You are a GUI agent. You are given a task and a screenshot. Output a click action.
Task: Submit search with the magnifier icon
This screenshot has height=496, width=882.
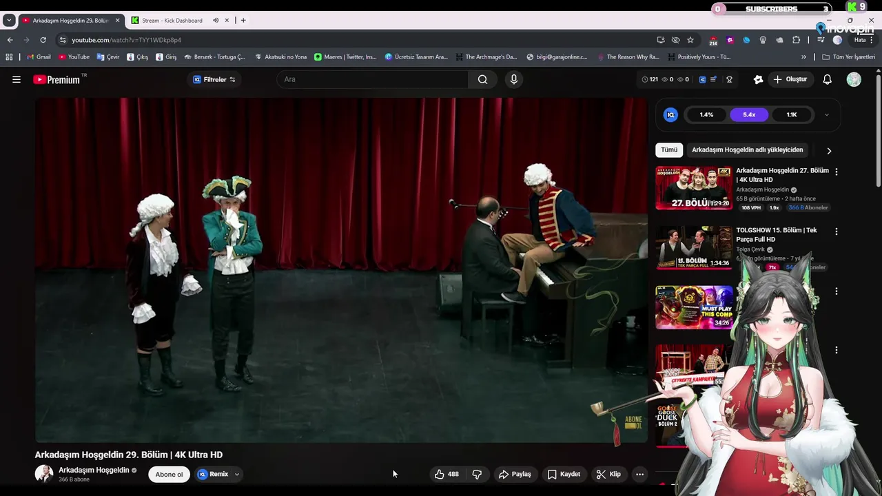pyautogui.click(x=483, y=79)
